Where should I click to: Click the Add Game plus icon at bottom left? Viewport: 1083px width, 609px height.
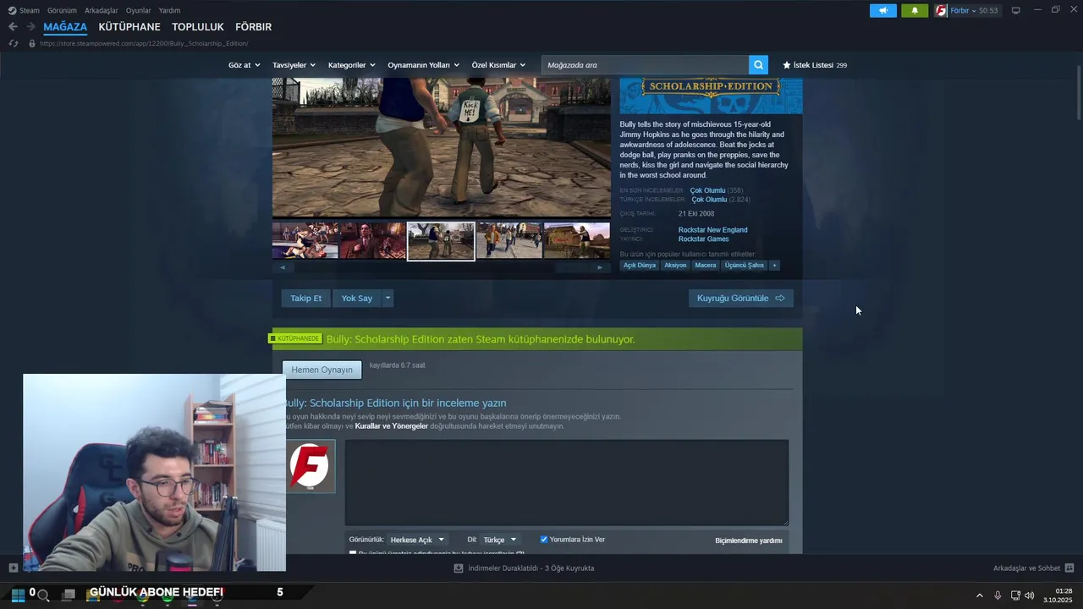coord(13,568)
